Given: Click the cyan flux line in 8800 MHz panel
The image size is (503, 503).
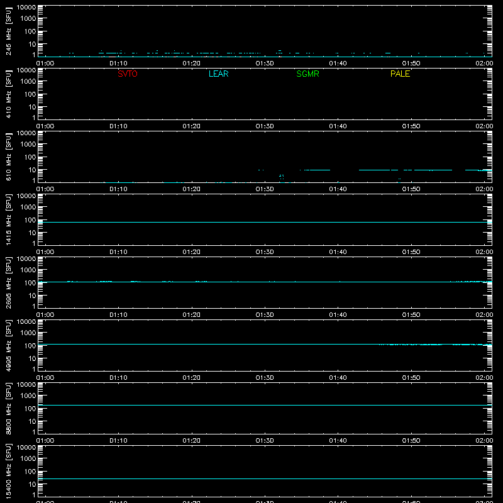Looking at the screenshot, I should tap(265, 405).
